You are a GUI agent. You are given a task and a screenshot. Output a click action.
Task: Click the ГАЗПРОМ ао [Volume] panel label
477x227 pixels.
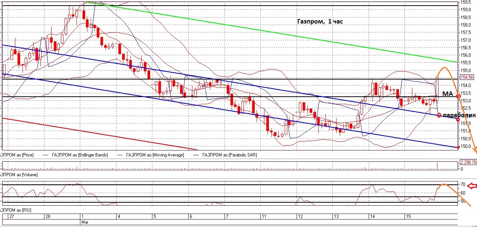click(x=19, y=174)
